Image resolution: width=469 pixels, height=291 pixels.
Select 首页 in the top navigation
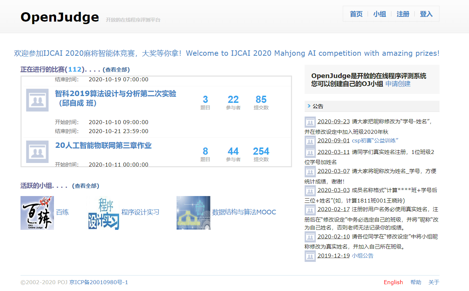356,14
